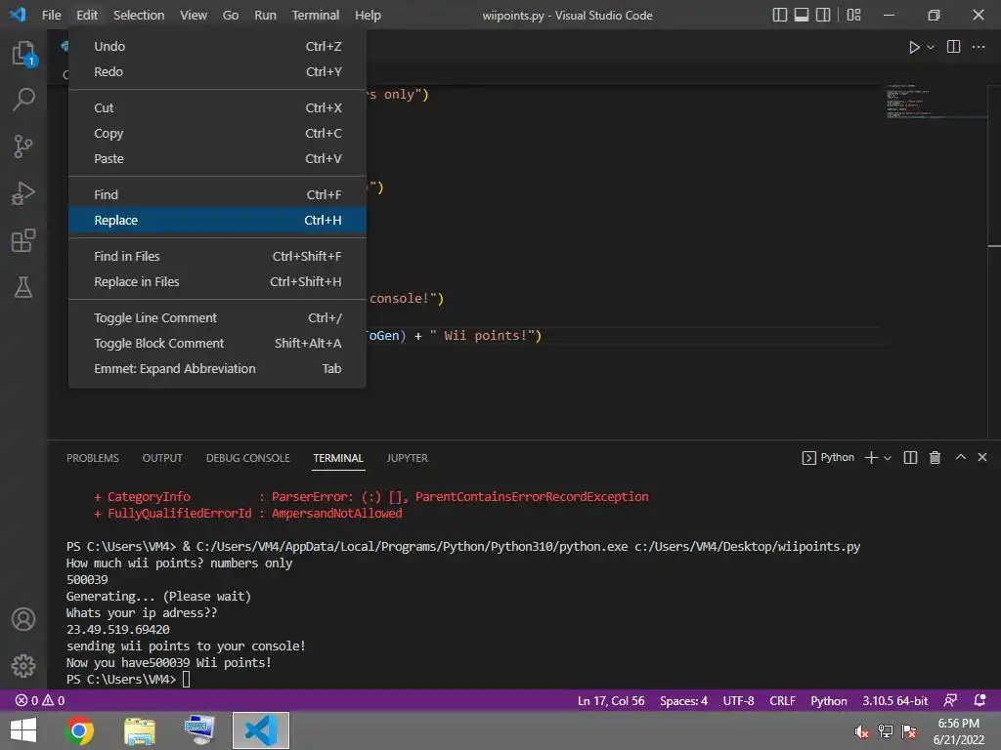
Task: Choose Cut from Edit menu
Action: [x=217, y=107]
